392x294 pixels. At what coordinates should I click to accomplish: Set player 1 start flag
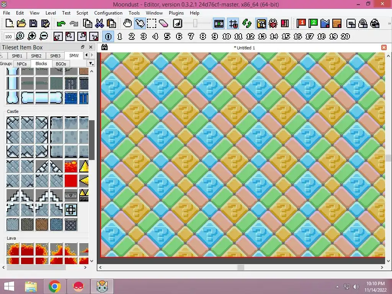[301, 23]
